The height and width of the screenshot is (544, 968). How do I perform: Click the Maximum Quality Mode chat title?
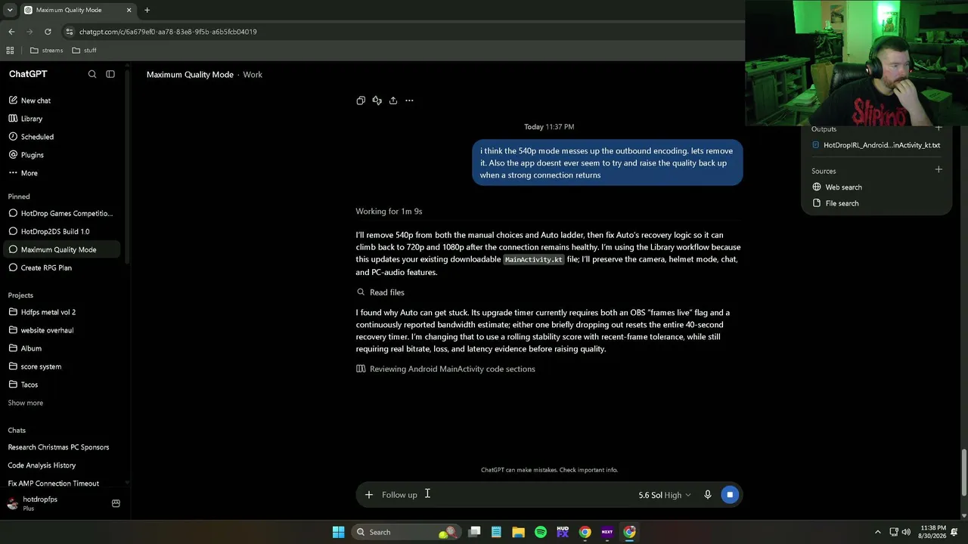tap(190, 75)
